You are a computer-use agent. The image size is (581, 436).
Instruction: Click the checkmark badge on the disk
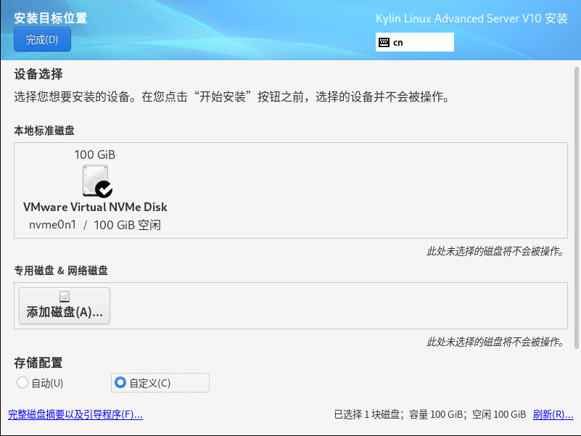pyautogui.click(x=104, y=189)
